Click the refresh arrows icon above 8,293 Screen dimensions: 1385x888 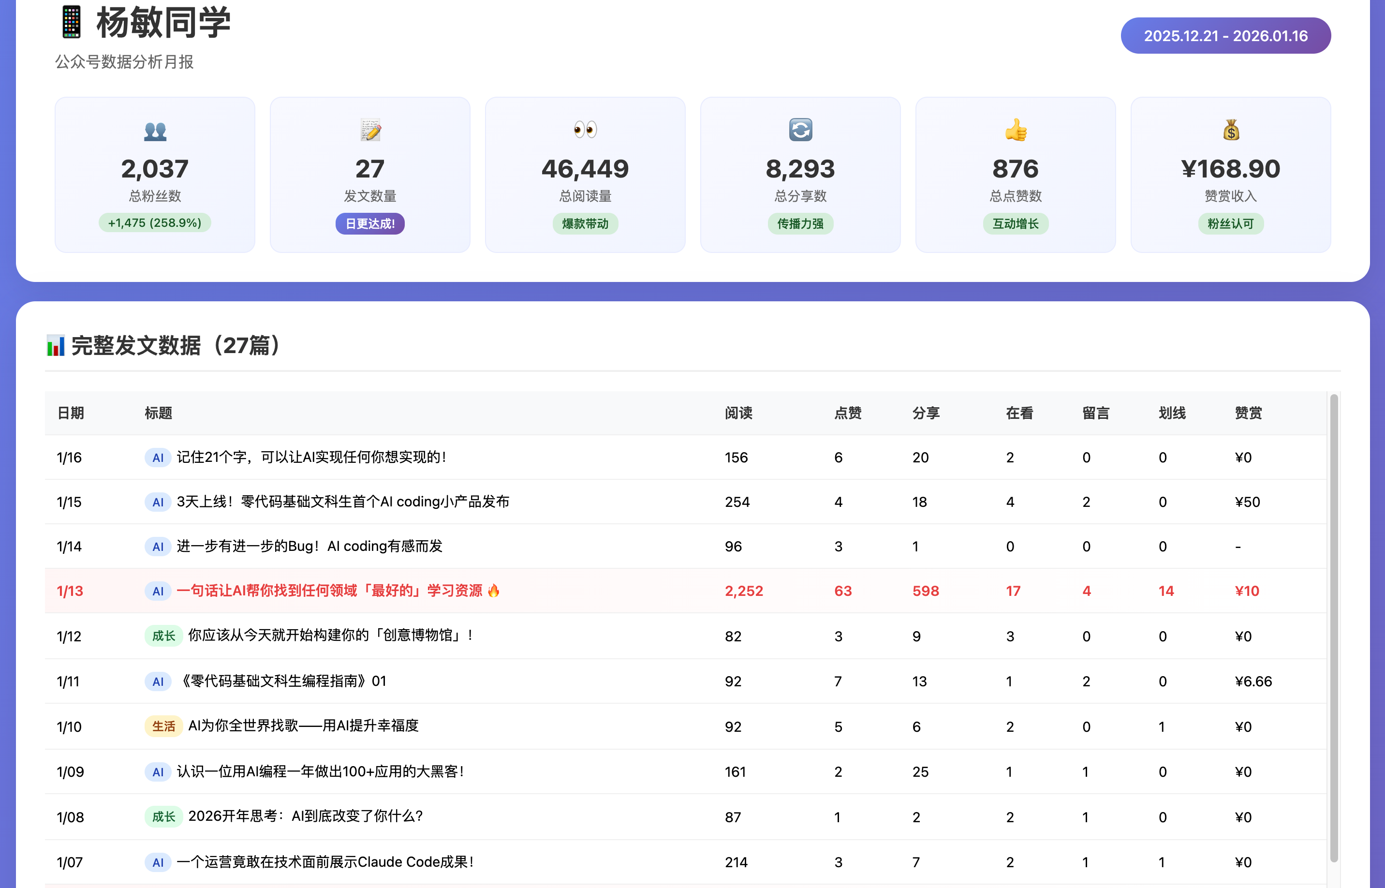pos(800,130)
